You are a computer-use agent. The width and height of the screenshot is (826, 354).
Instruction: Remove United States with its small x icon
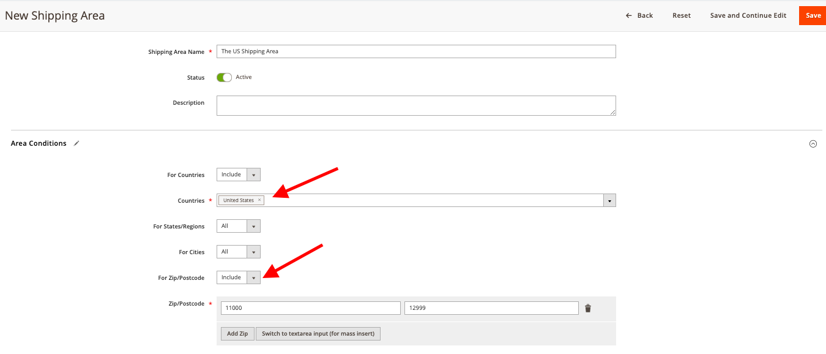click(259, 200)
